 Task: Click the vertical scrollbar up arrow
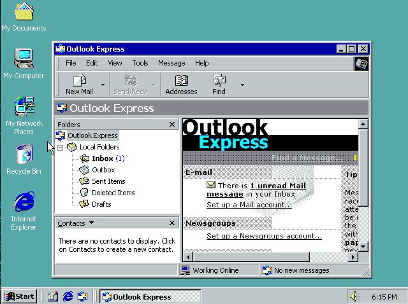pos(363,124)
